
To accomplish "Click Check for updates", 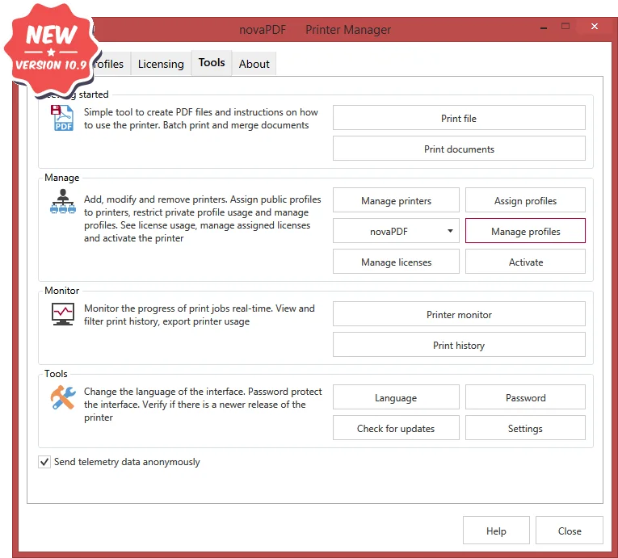I will [396, 428].
